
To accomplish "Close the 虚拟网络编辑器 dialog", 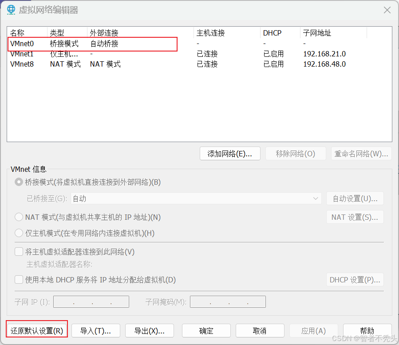I will pos(387,10).
